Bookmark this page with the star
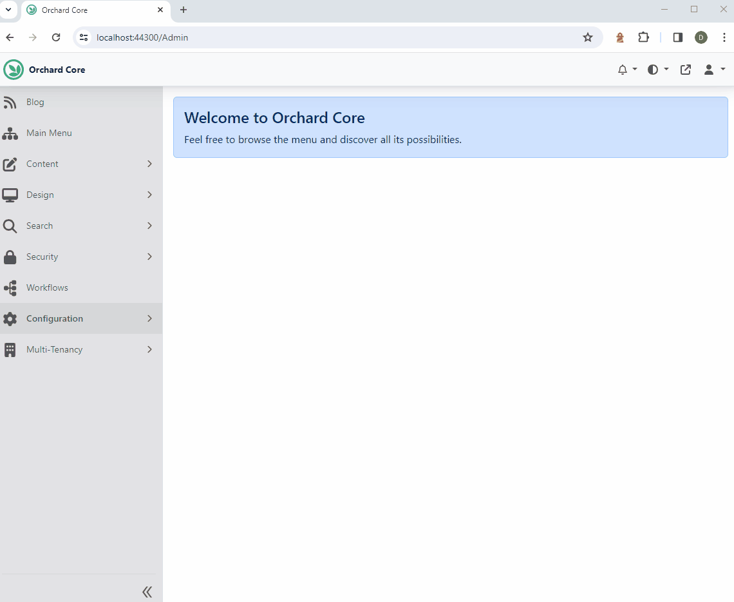Image resolution: width=734 pixels, height=602 pixels. (587, 37)
